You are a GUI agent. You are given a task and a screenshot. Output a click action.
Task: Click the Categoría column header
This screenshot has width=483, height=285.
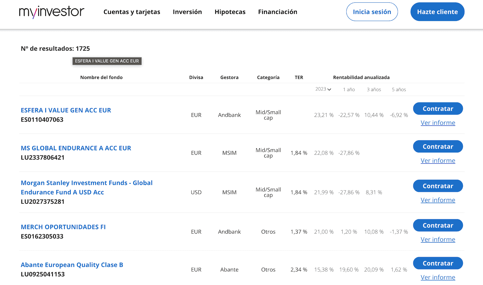(268, 77)
